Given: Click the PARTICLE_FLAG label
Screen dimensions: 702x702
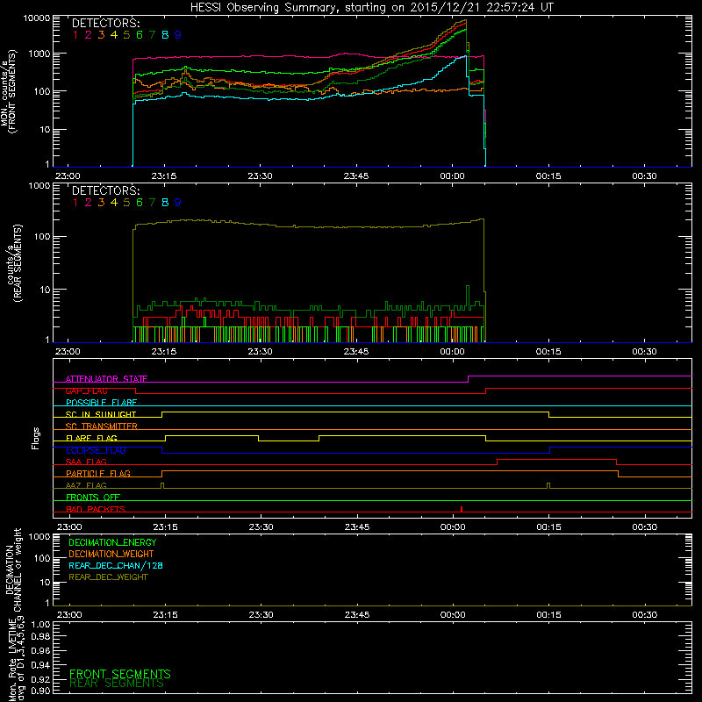Looking at the screenshot, I should [98, 474].
